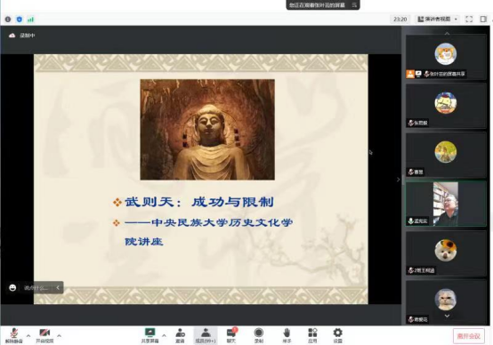Turn on the camera (开启视频)
Image resolution: width=493 pixels, height=345 pixels.
click(44, 335)
